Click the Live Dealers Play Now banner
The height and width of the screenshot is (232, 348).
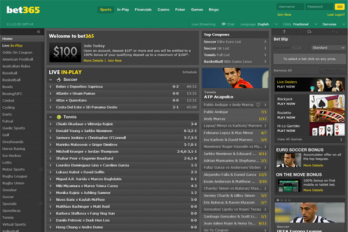(x=310, y=84)
